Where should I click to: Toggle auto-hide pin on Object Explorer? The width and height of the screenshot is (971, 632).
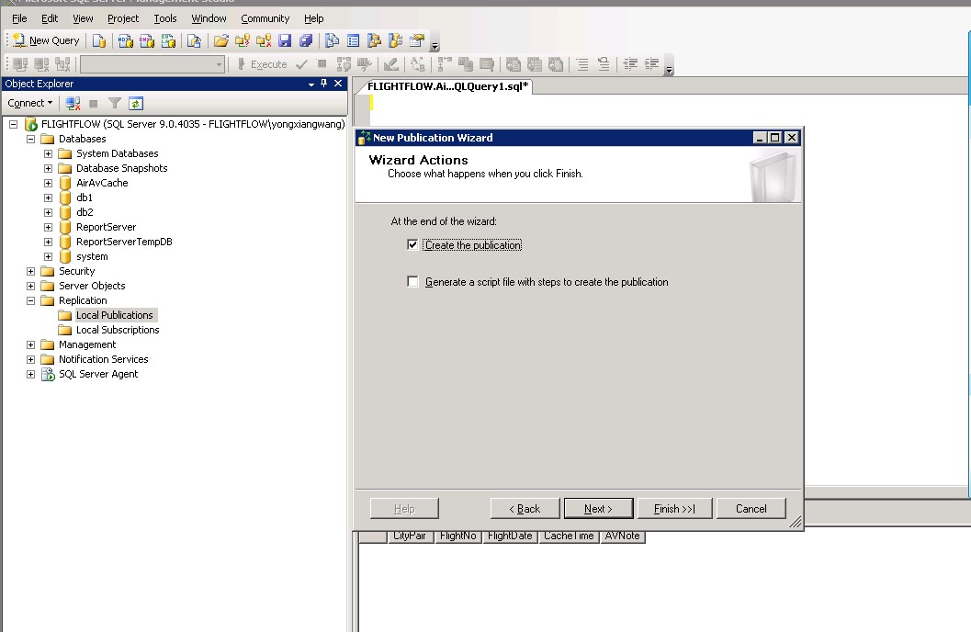tap(324, 84)
